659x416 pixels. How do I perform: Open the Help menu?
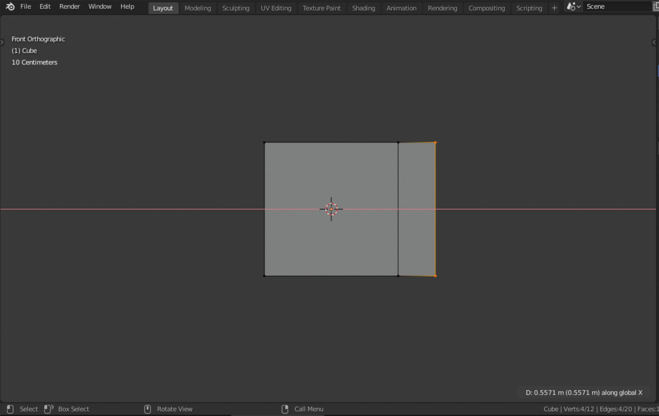127,6
